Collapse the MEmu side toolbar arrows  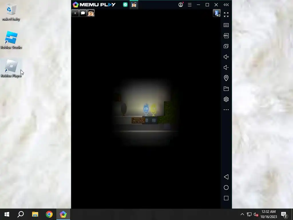pos(226,5)
